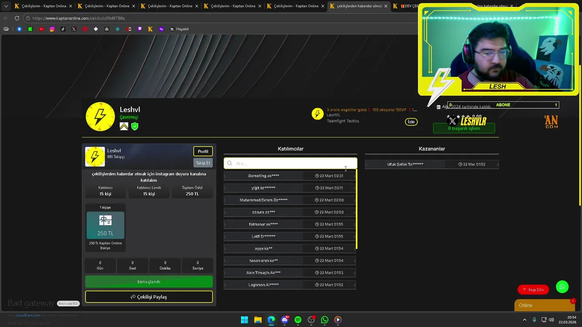
Task: Open the tab list dropdown arrow
Action: coord(6,6)
